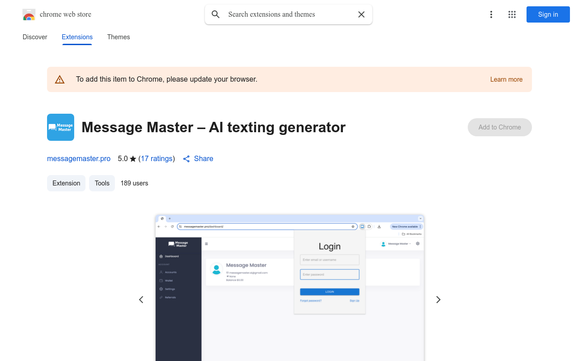This screenshot has width=579, height=361.
Task: Click the warning triangle icon in banner
Action: click(60, 79)
